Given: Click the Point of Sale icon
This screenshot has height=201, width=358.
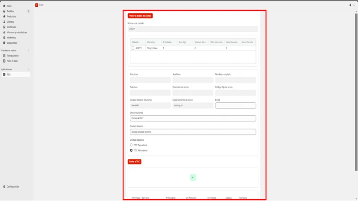Looking at the screenshot, I should pos(4,61).
